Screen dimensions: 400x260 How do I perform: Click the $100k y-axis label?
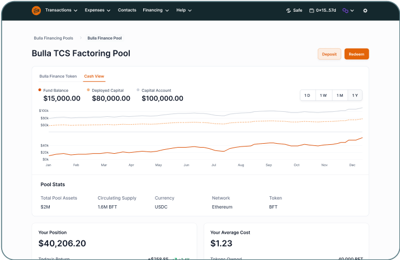[x=44, y=111]
